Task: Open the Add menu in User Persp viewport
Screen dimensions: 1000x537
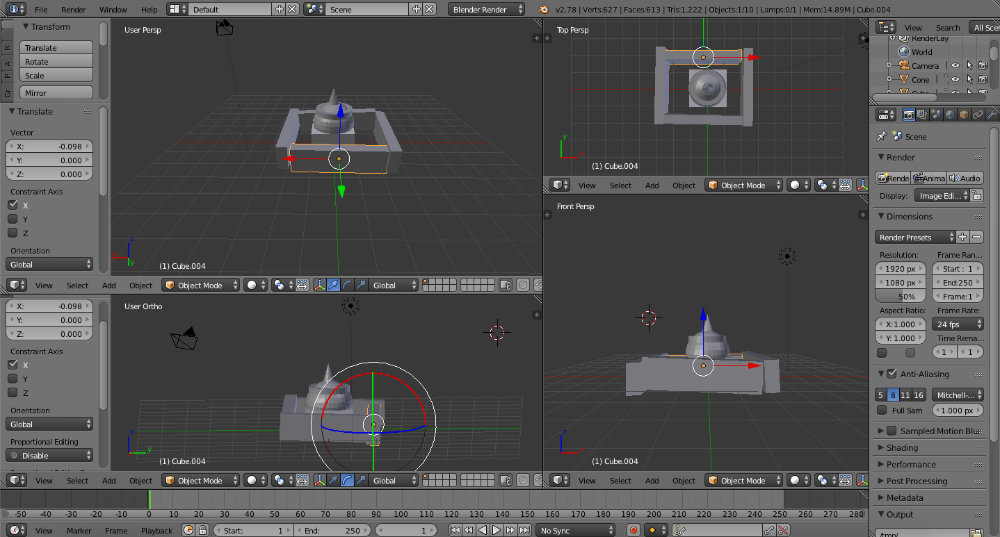Action: [109, 286]
